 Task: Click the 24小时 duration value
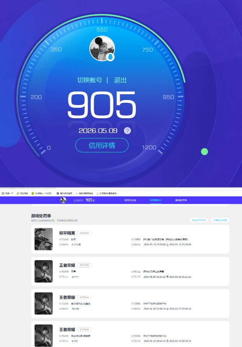pos(75,309)
